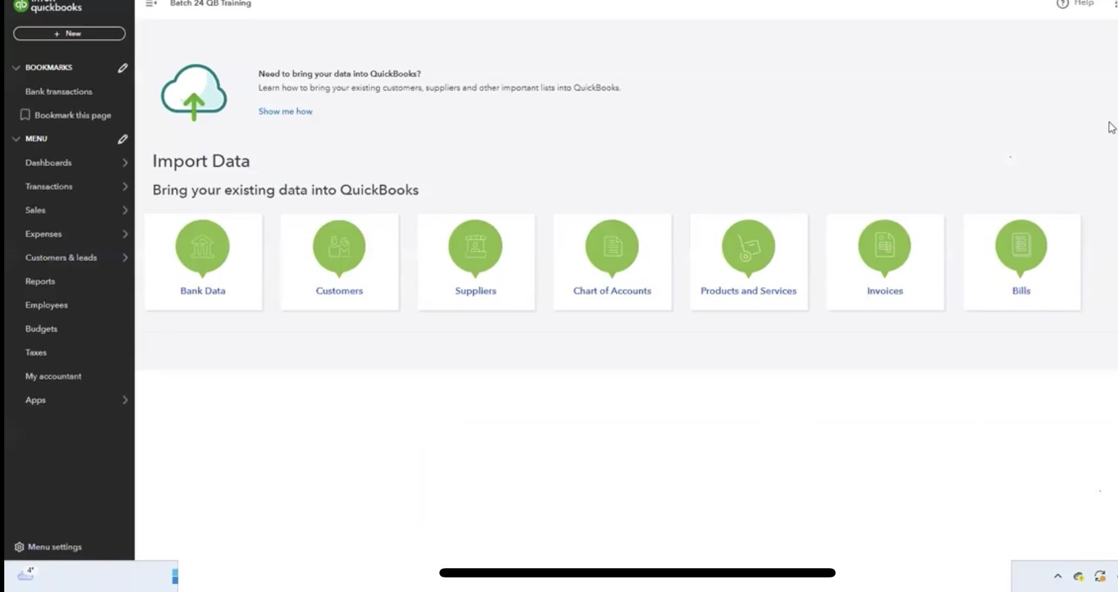Go to Employees in the sidebar

coord(46,305)
